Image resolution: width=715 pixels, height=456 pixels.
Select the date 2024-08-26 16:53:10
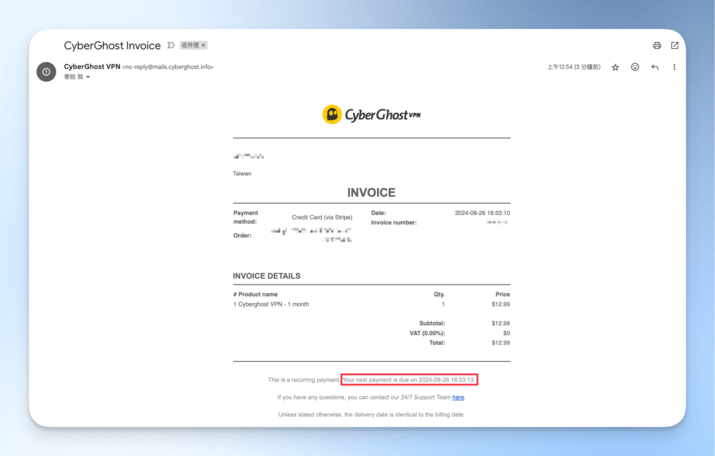click(x=482, y=213)
